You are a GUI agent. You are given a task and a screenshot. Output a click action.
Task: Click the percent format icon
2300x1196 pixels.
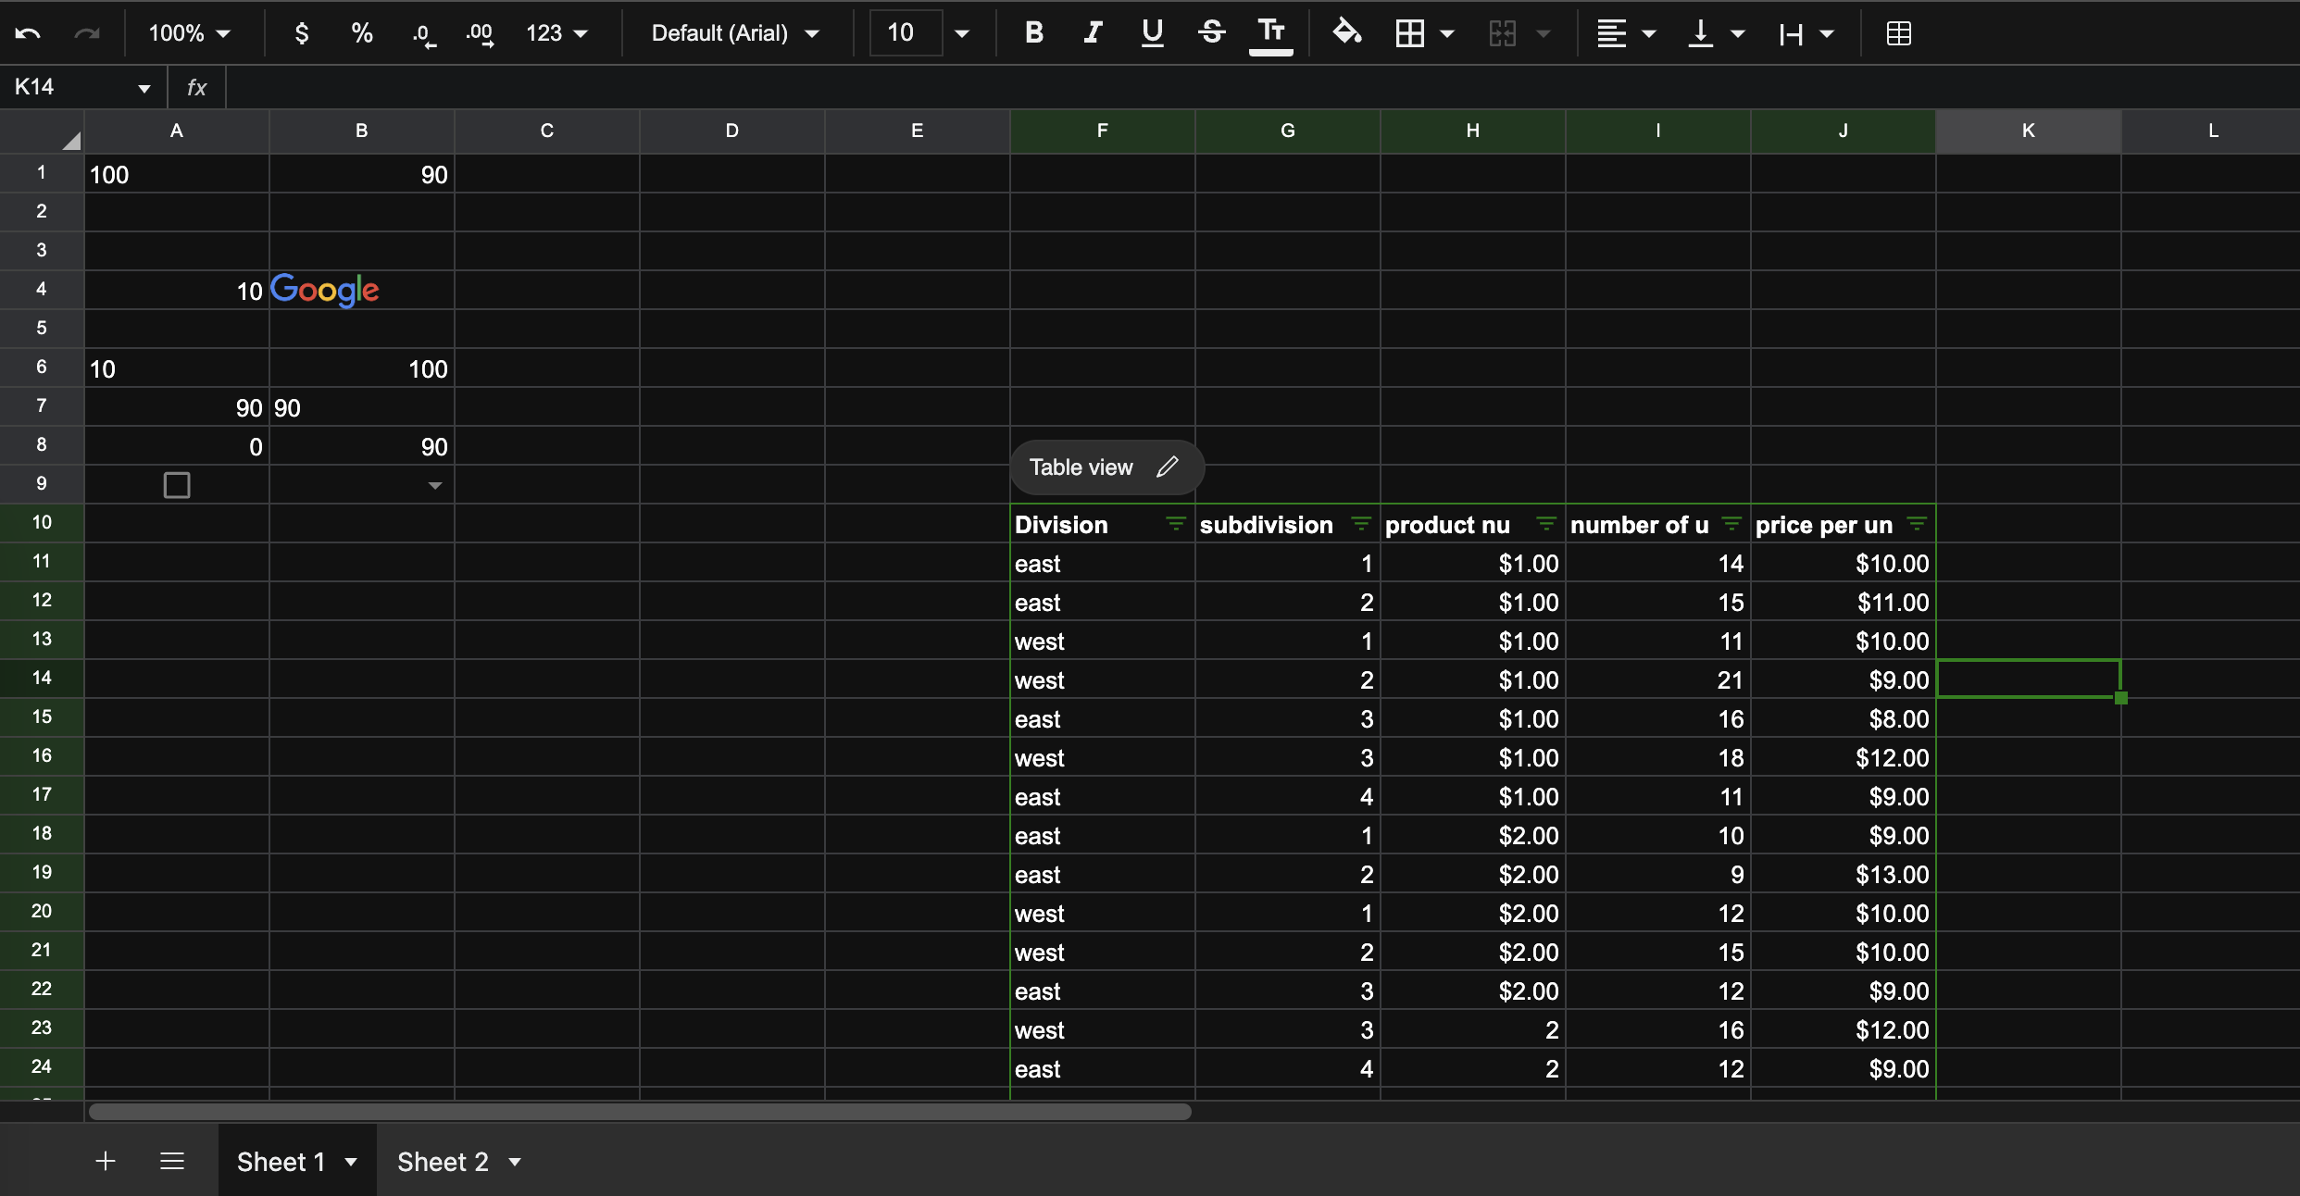(x=361, y=33)
